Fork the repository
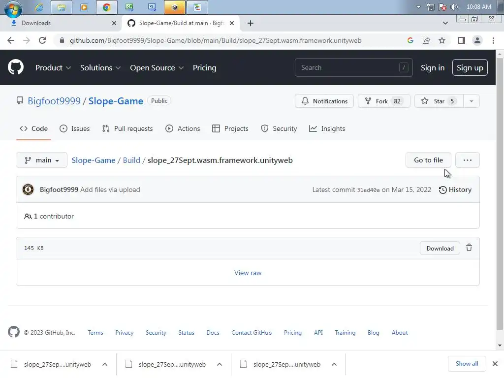 point(384,101)
